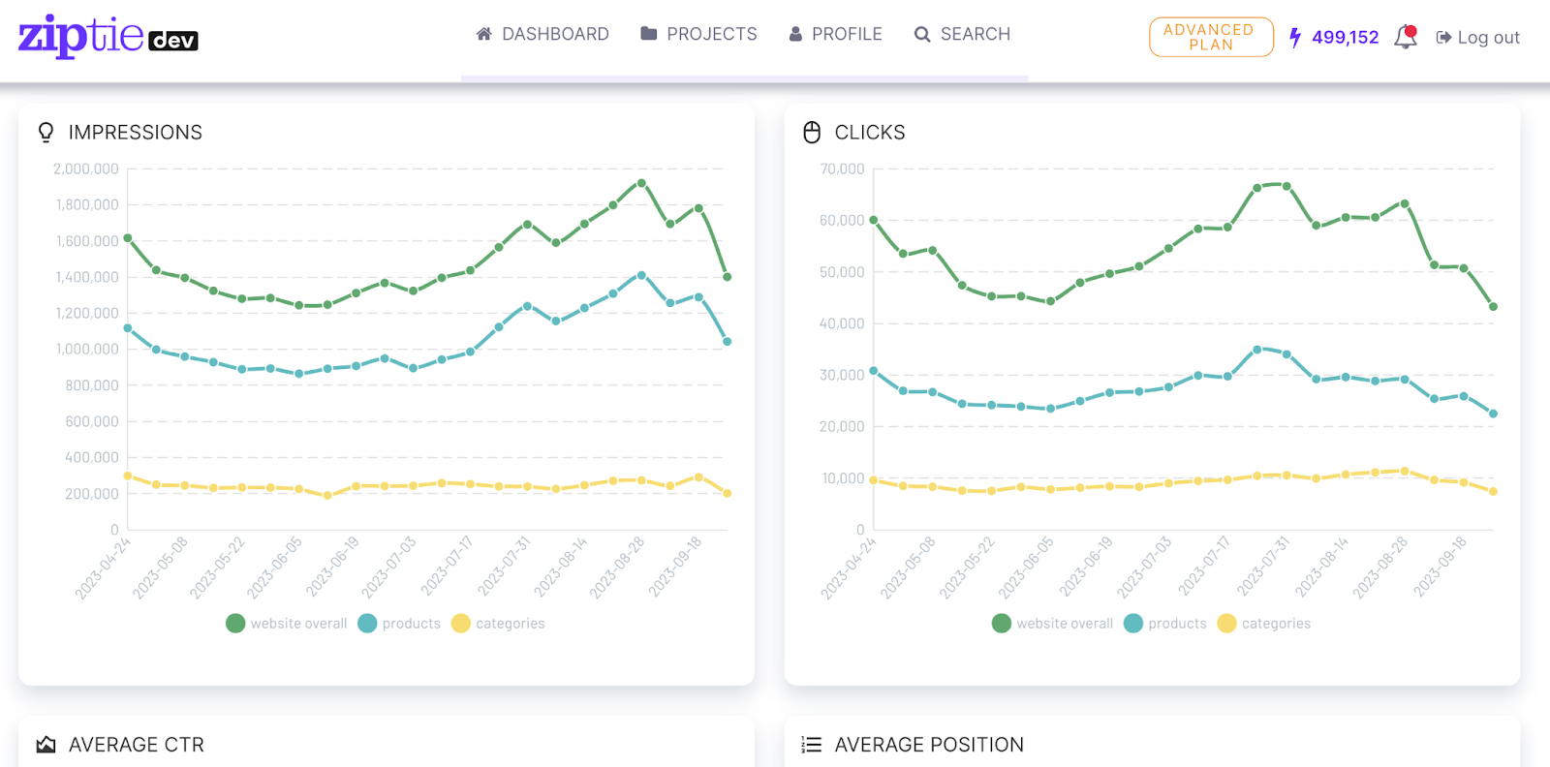This screenshot has height=767, width=1550.
Task: Toggle website overall series in Impressions legend
Action: [x=287, y=624]
